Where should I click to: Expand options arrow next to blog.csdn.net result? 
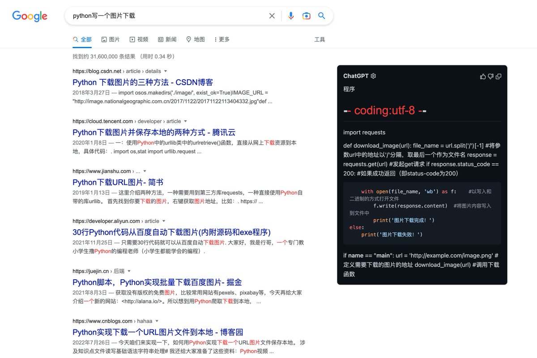[166, 71]
